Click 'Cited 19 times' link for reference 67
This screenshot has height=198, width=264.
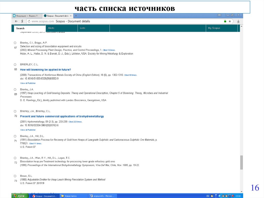pos(109,50)
